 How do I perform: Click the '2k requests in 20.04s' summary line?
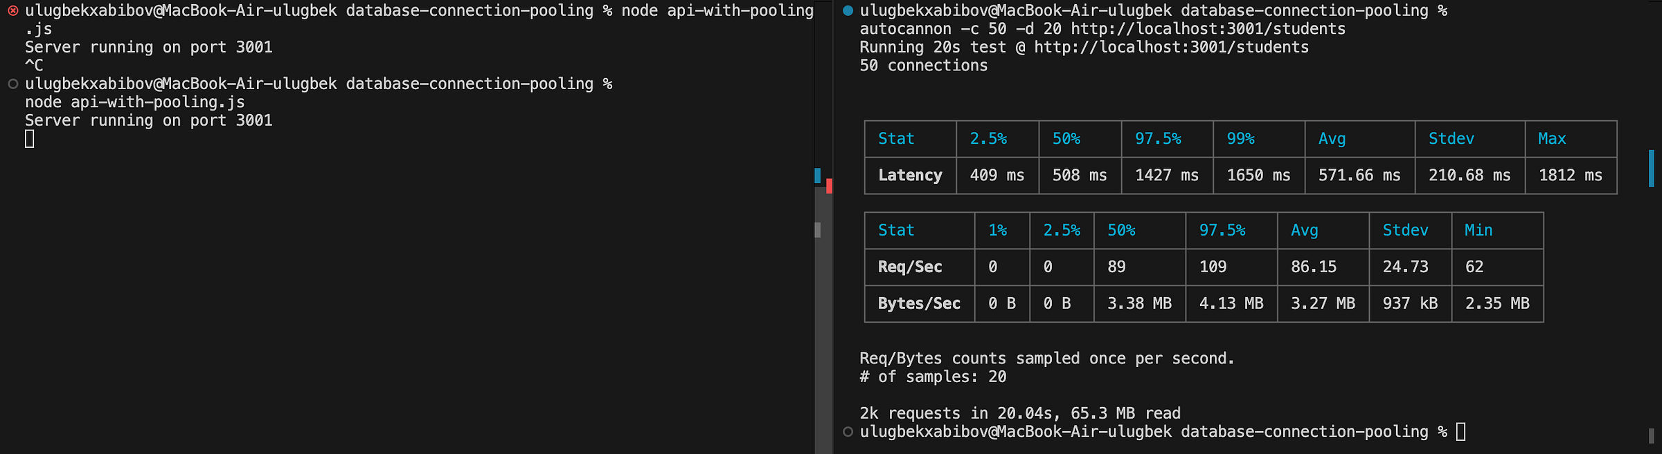click(1020, 413)
